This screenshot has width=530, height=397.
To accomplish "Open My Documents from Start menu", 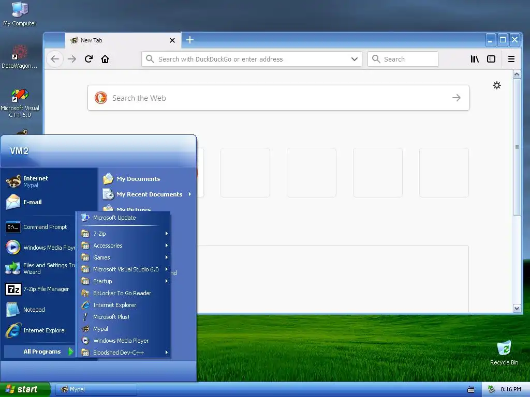I will tap(148, 178).
